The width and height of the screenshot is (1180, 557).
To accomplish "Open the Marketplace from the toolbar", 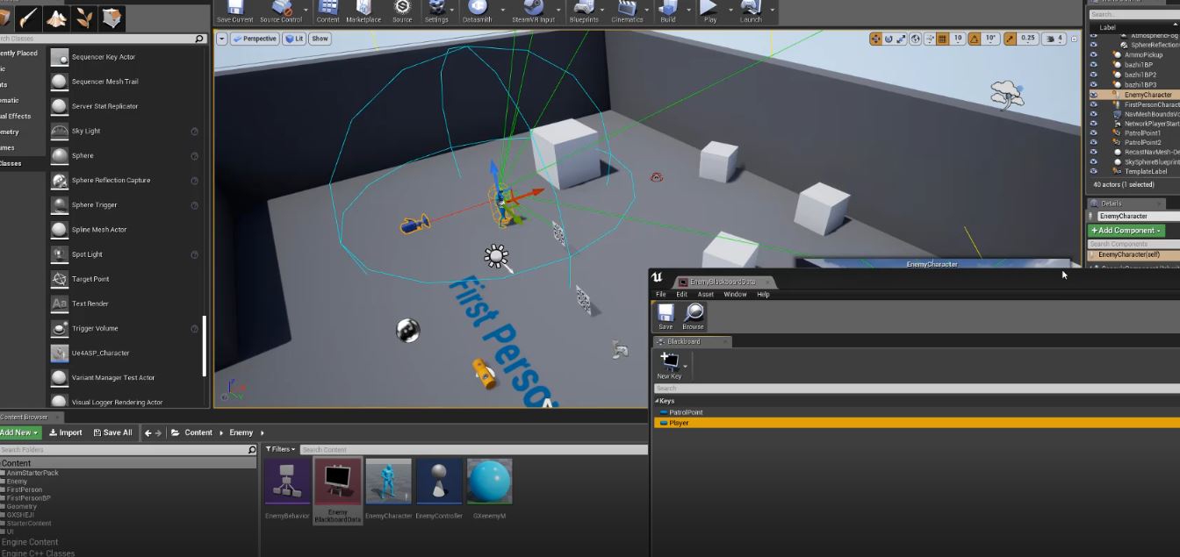I will (363, 10).
